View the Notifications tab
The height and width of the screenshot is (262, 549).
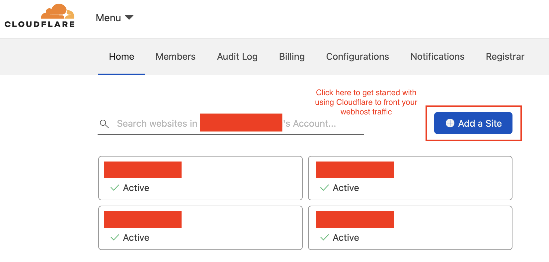pos(437,57)
